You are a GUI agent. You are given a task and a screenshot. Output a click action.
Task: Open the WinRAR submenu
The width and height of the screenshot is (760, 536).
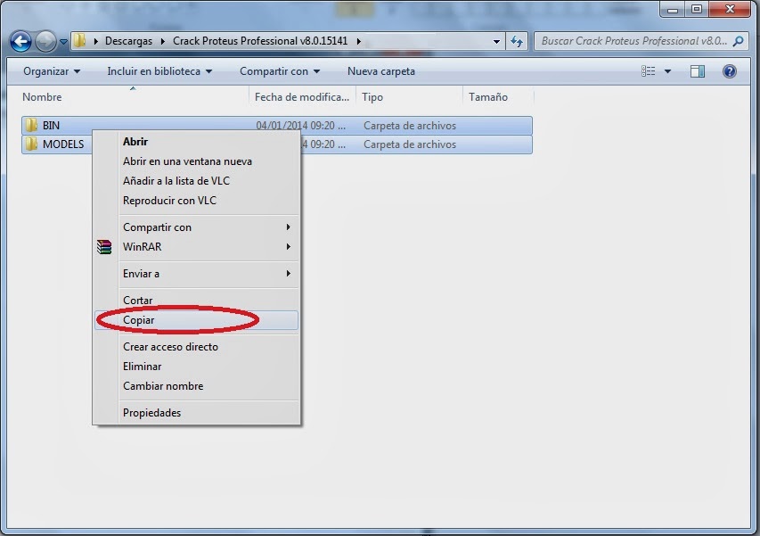point(196,246)
